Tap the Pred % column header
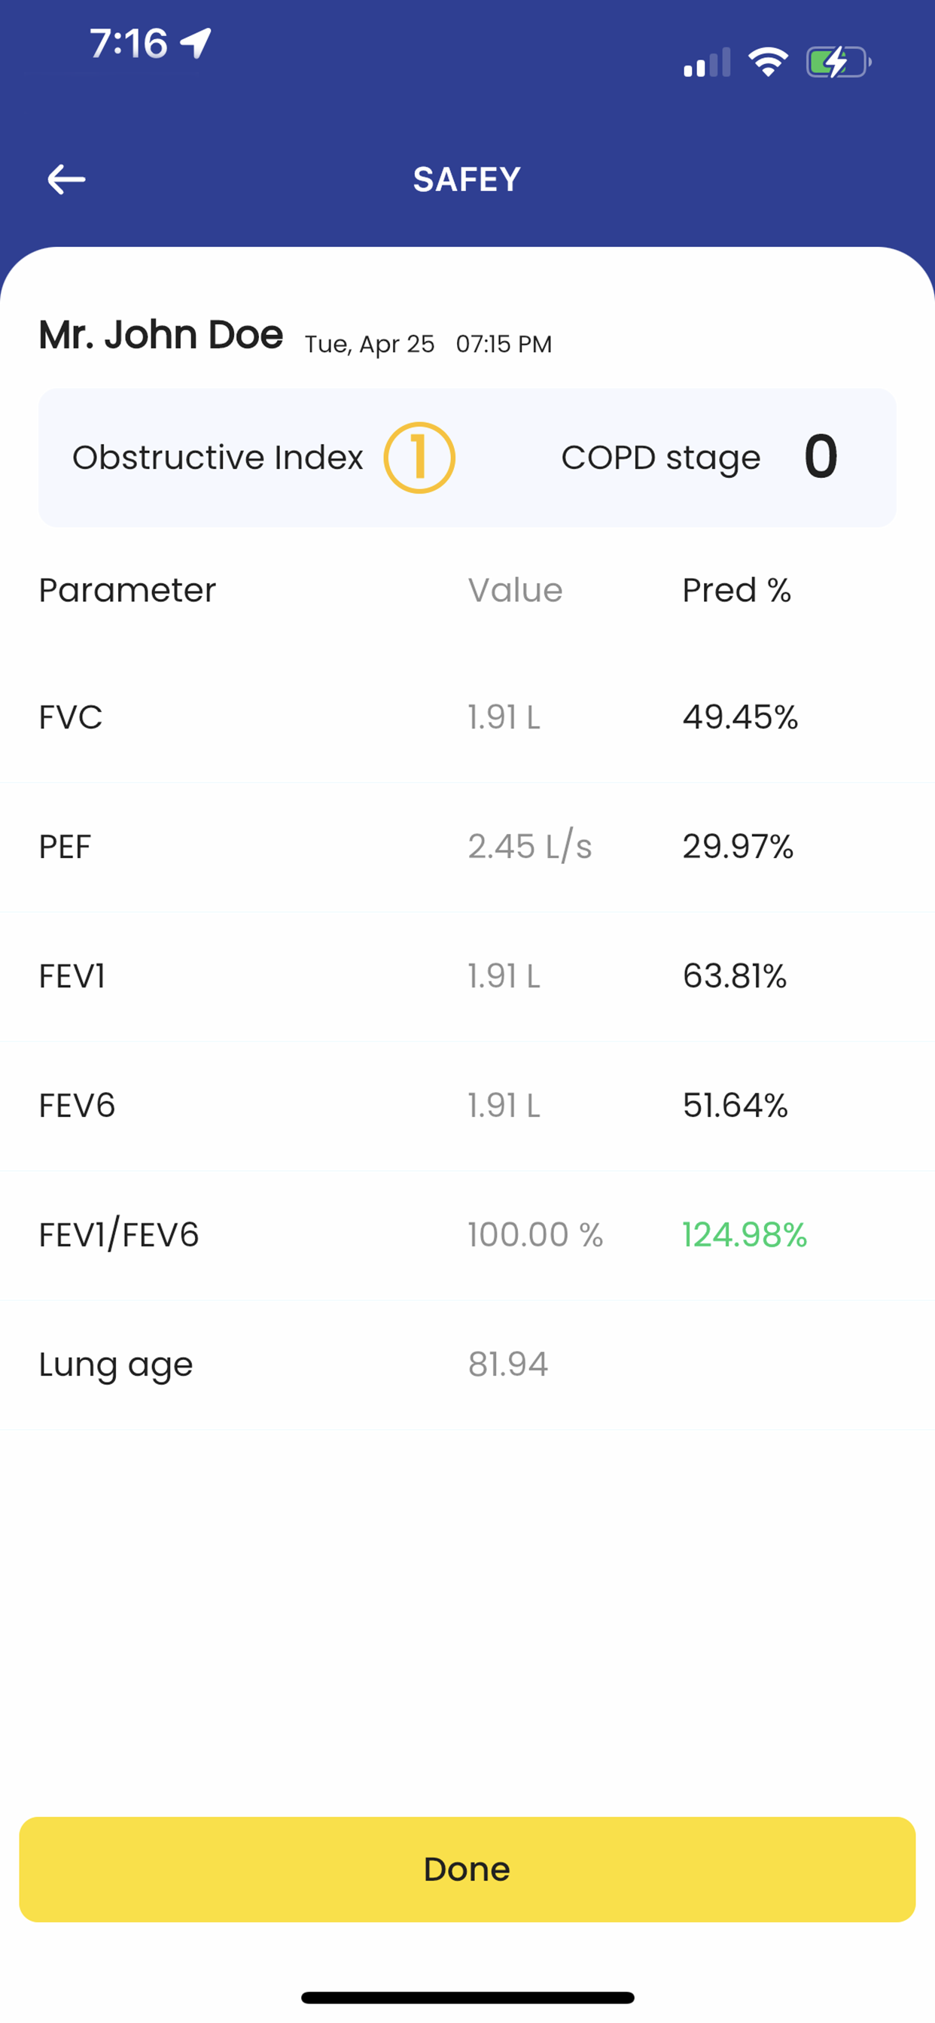 [x=736, y=590]
